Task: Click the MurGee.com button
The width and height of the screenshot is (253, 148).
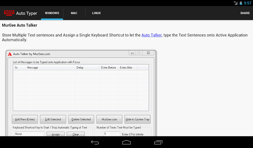Action: tap(109, 119)
